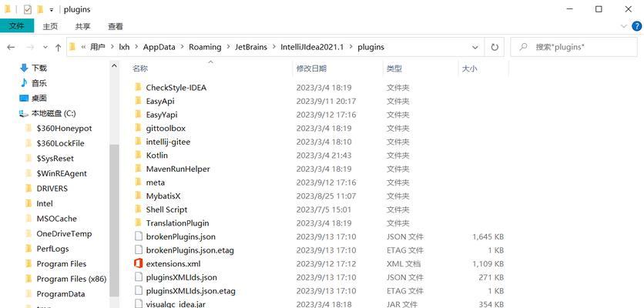The image size is (644, 308).
Task: Click the CheckStyle-IDEA folder icon
Action: [x=138, y=88]
